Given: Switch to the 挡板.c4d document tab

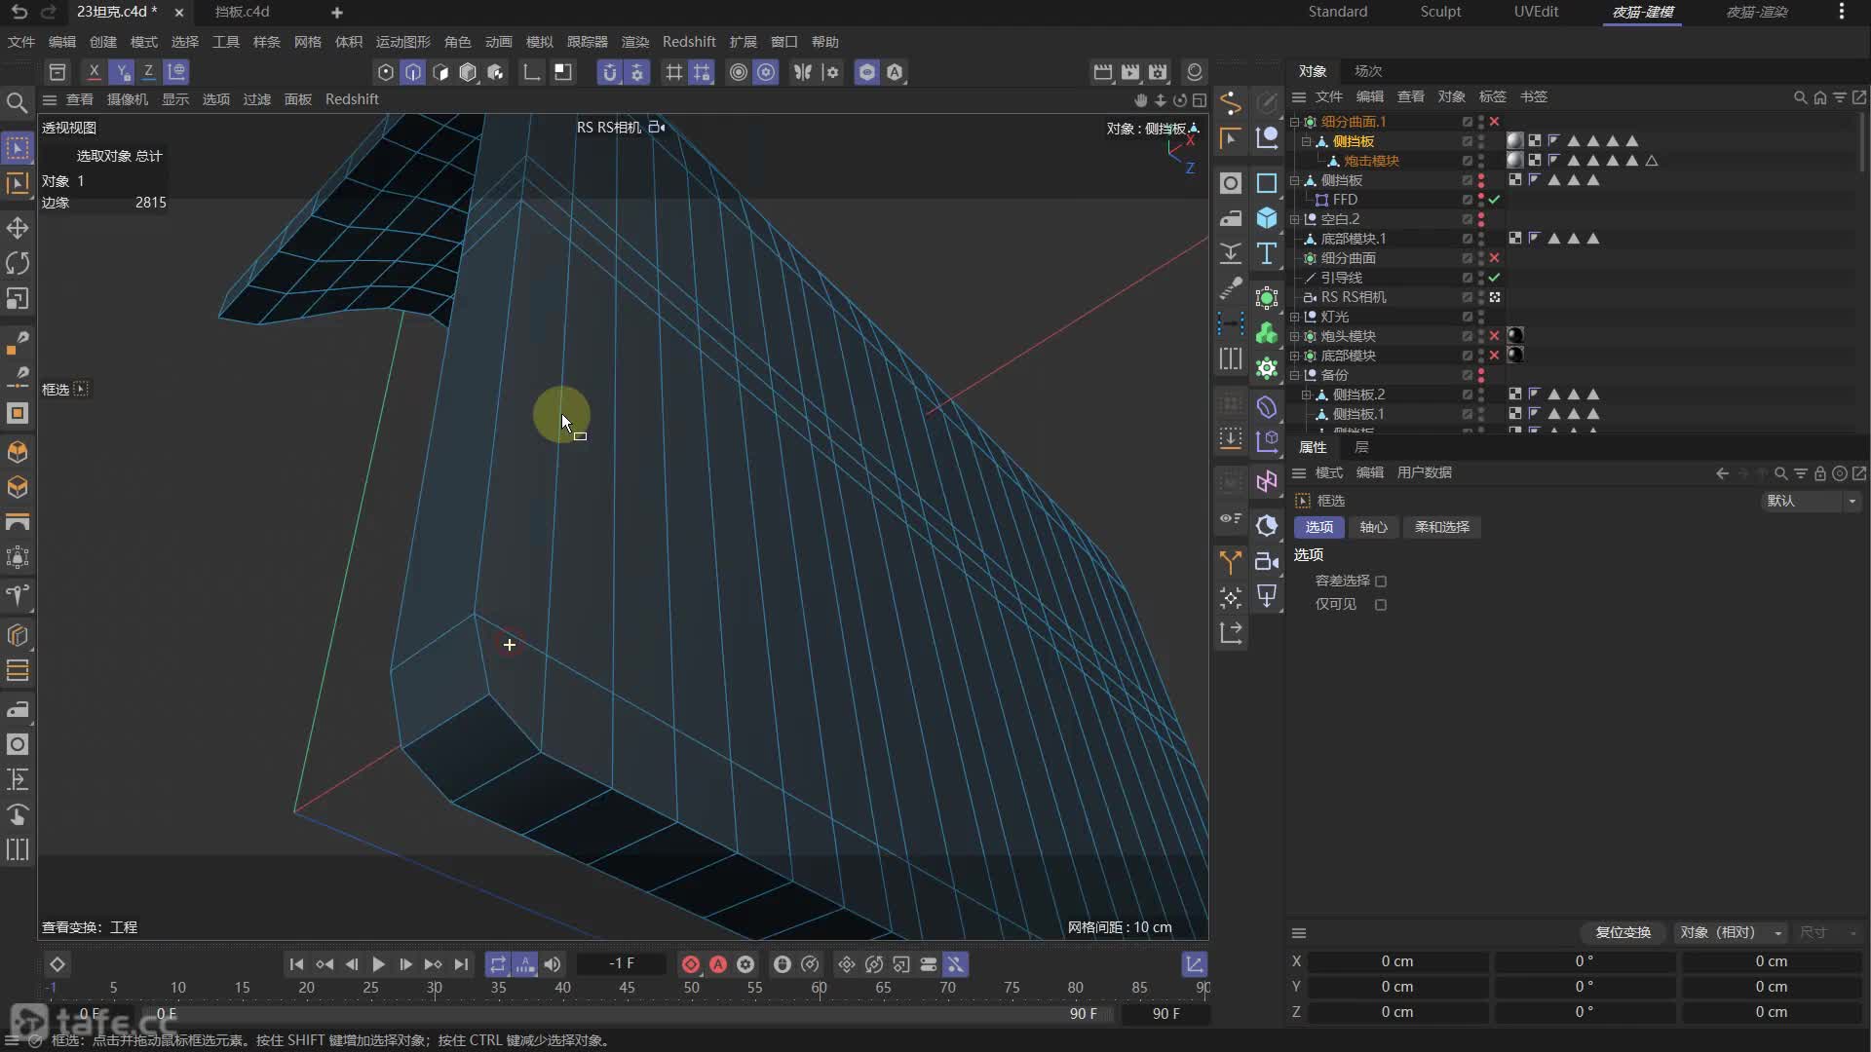Looking at the screenshot, I should (x=243, y=12).
